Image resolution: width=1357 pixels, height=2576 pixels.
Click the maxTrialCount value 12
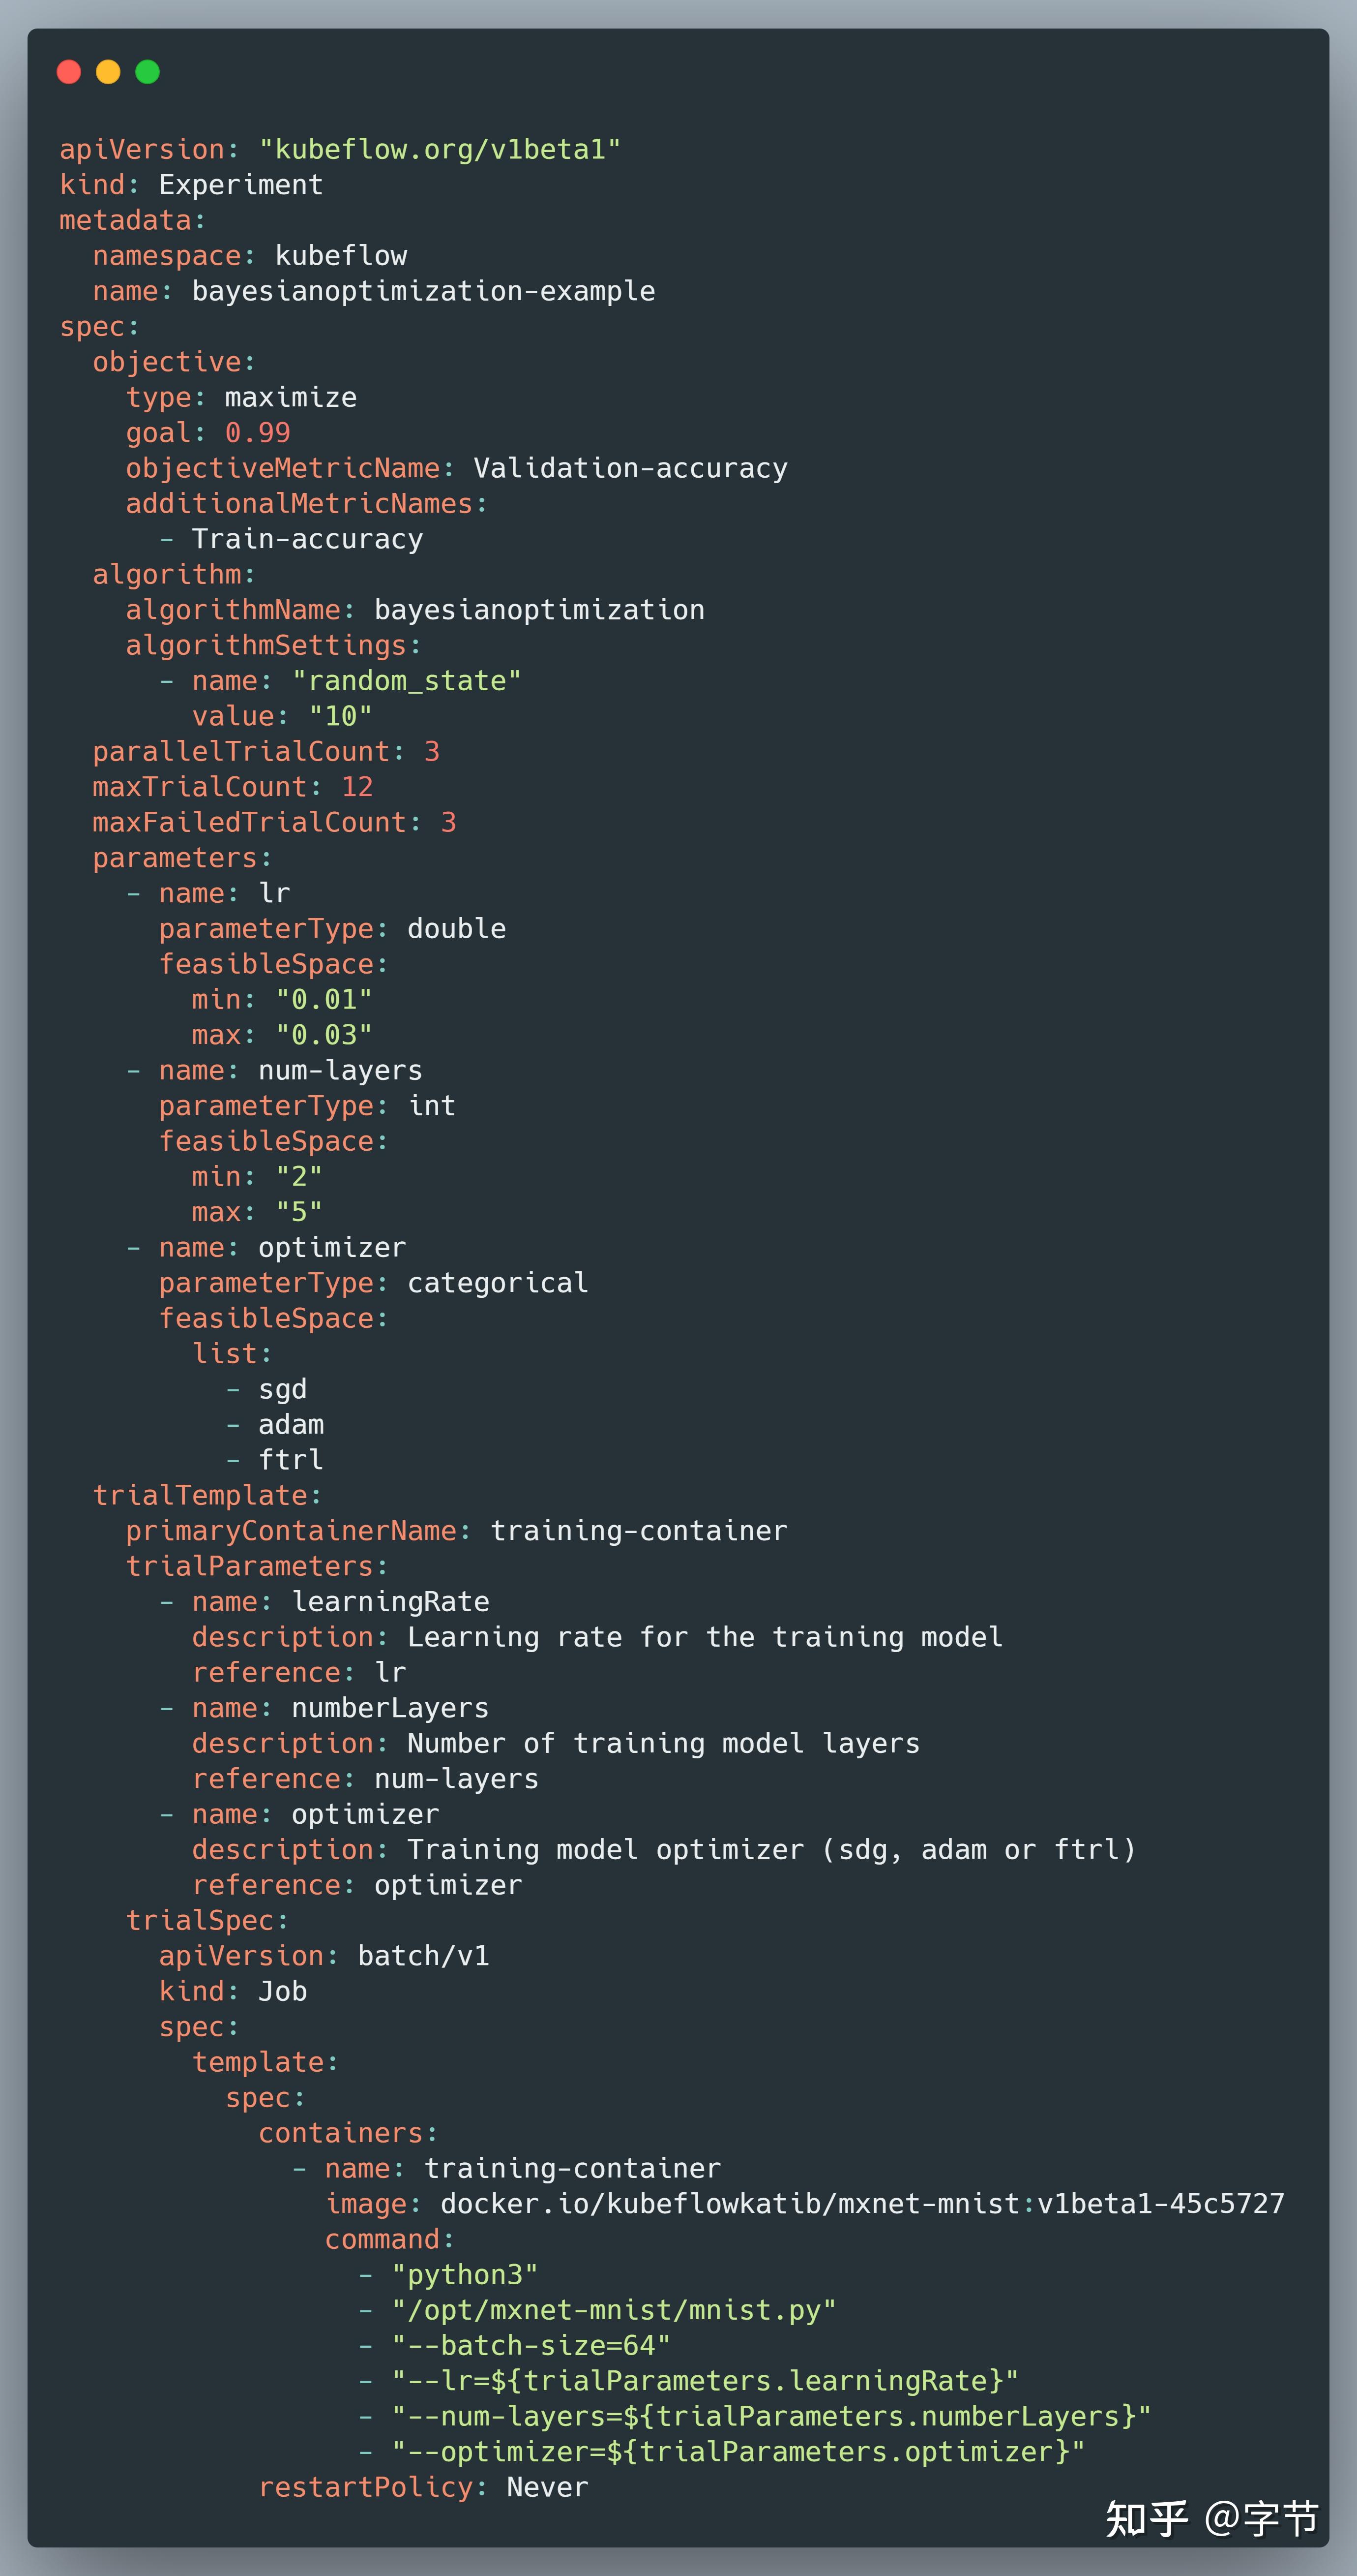click(x=357, y=787)
